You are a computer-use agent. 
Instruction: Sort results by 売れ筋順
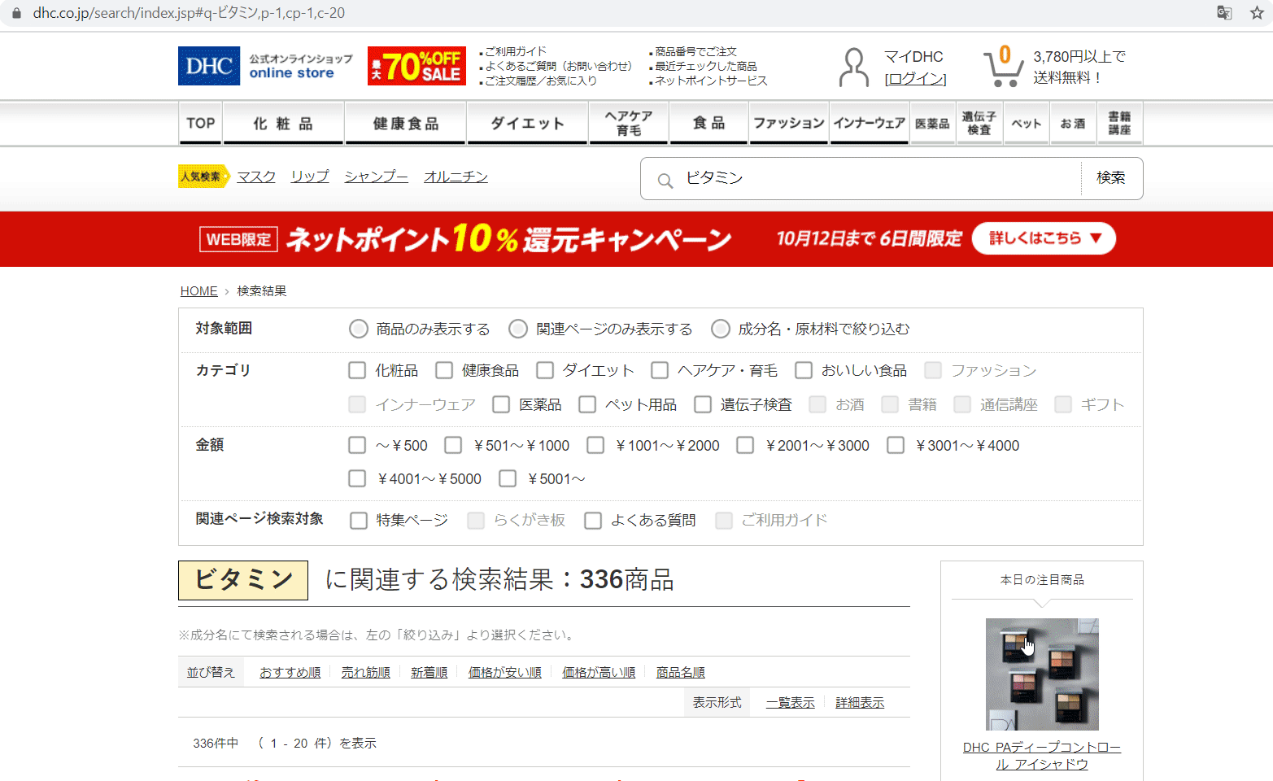pyautogui.click(x=365, y=672)
